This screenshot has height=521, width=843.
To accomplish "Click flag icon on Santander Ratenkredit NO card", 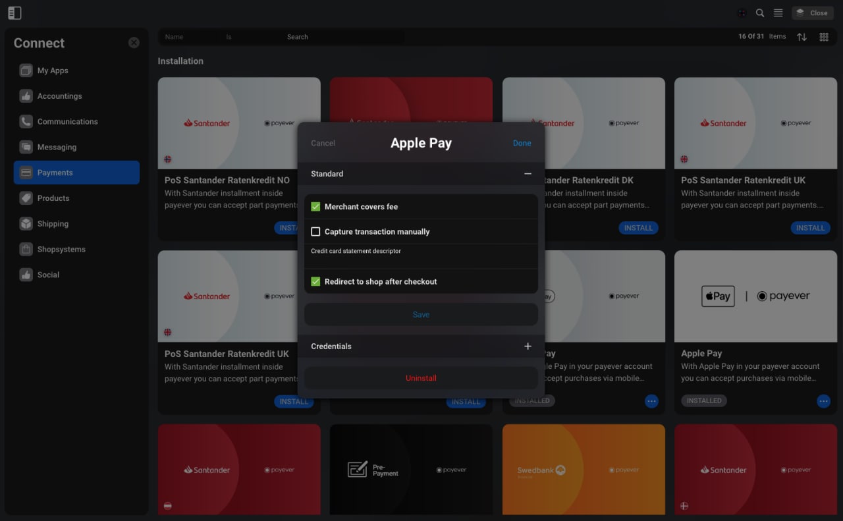I will (168, 159).
